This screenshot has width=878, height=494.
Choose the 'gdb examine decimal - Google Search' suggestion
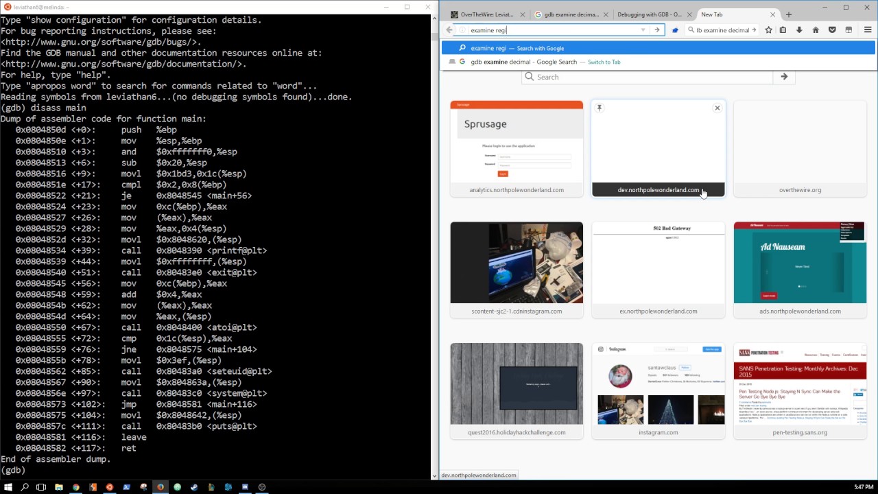click(658, 62)
